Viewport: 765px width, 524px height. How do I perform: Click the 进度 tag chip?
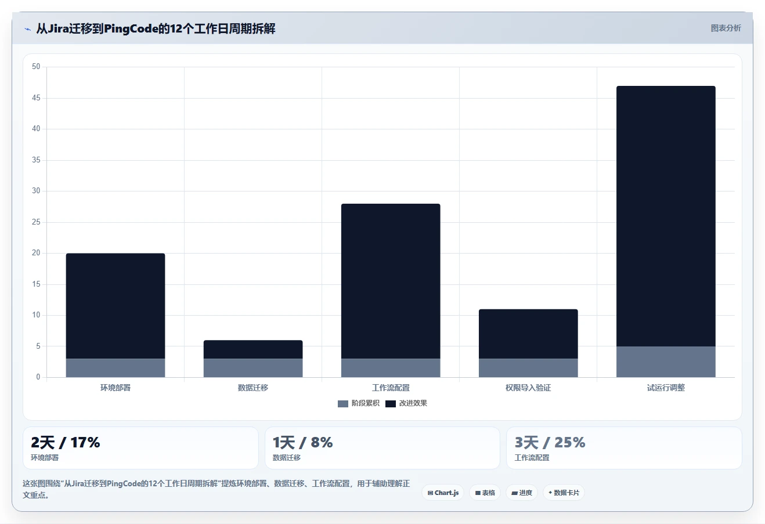click(522, 493)
